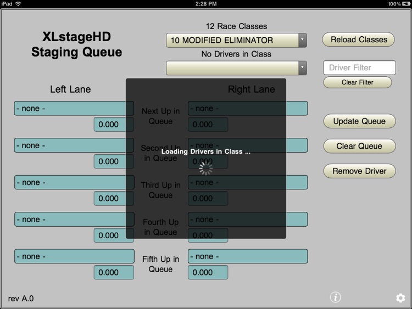Click the Clear Filter button
The width and height of the screenshot is (412, 309).
358,82
